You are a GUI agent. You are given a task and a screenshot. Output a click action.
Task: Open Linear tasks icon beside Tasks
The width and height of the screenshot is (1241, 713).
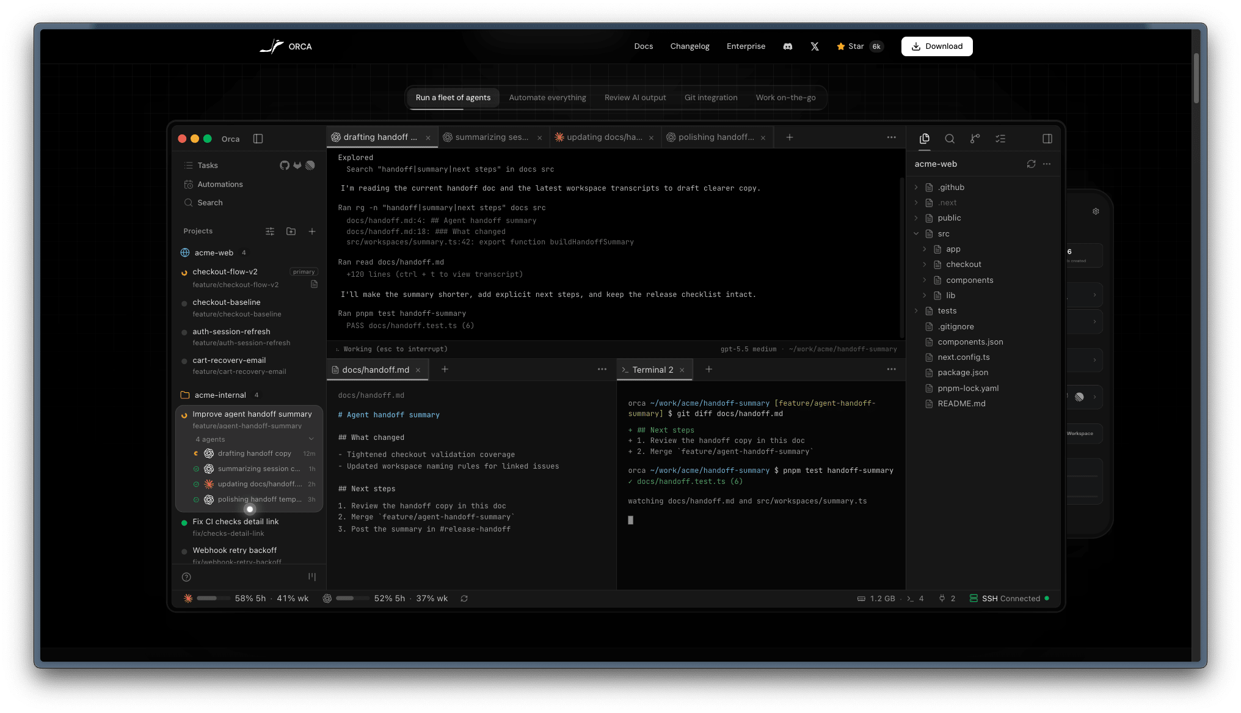tap(310, 166)
